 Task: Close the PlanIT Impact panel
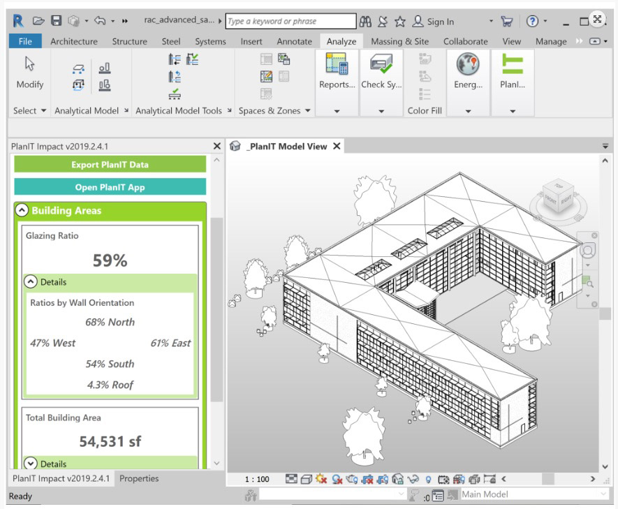pos(216,146)
